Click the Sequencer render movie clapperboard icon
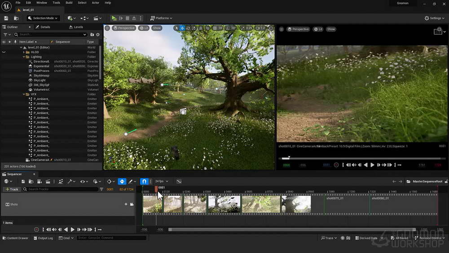Image resolution: width=449 pixels, height=253 pixels. (x=48, y=182)
